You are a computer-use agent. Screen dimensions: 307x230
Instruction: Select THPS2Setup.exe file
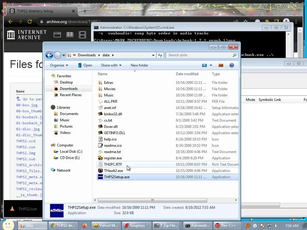[x=168, y=177]
